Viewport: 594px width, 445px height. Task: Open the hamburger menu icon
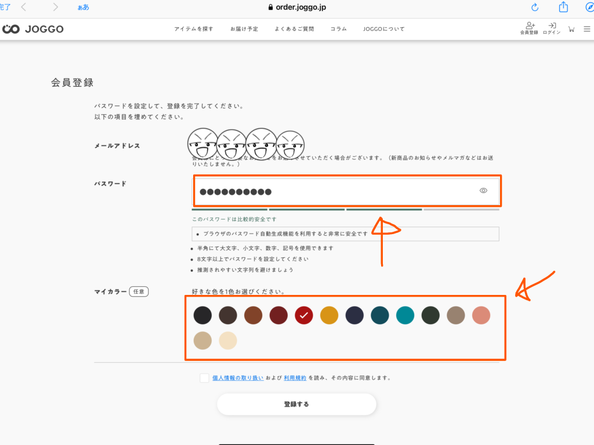coord(587,29)
